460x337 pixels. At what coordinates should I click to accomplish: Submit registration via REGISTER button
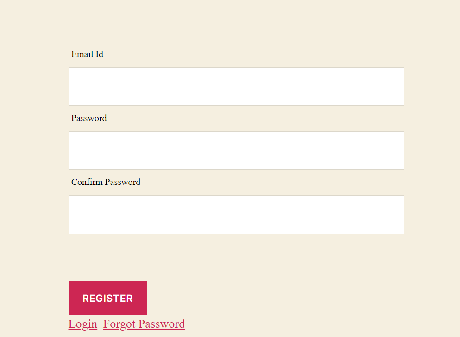[x=107, y=298]
